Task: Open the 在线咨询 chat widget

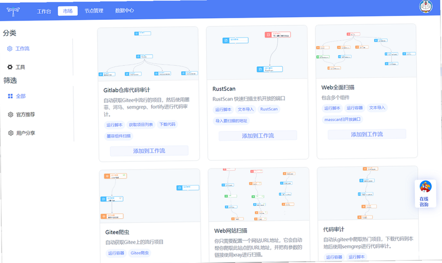Action: 425,194
